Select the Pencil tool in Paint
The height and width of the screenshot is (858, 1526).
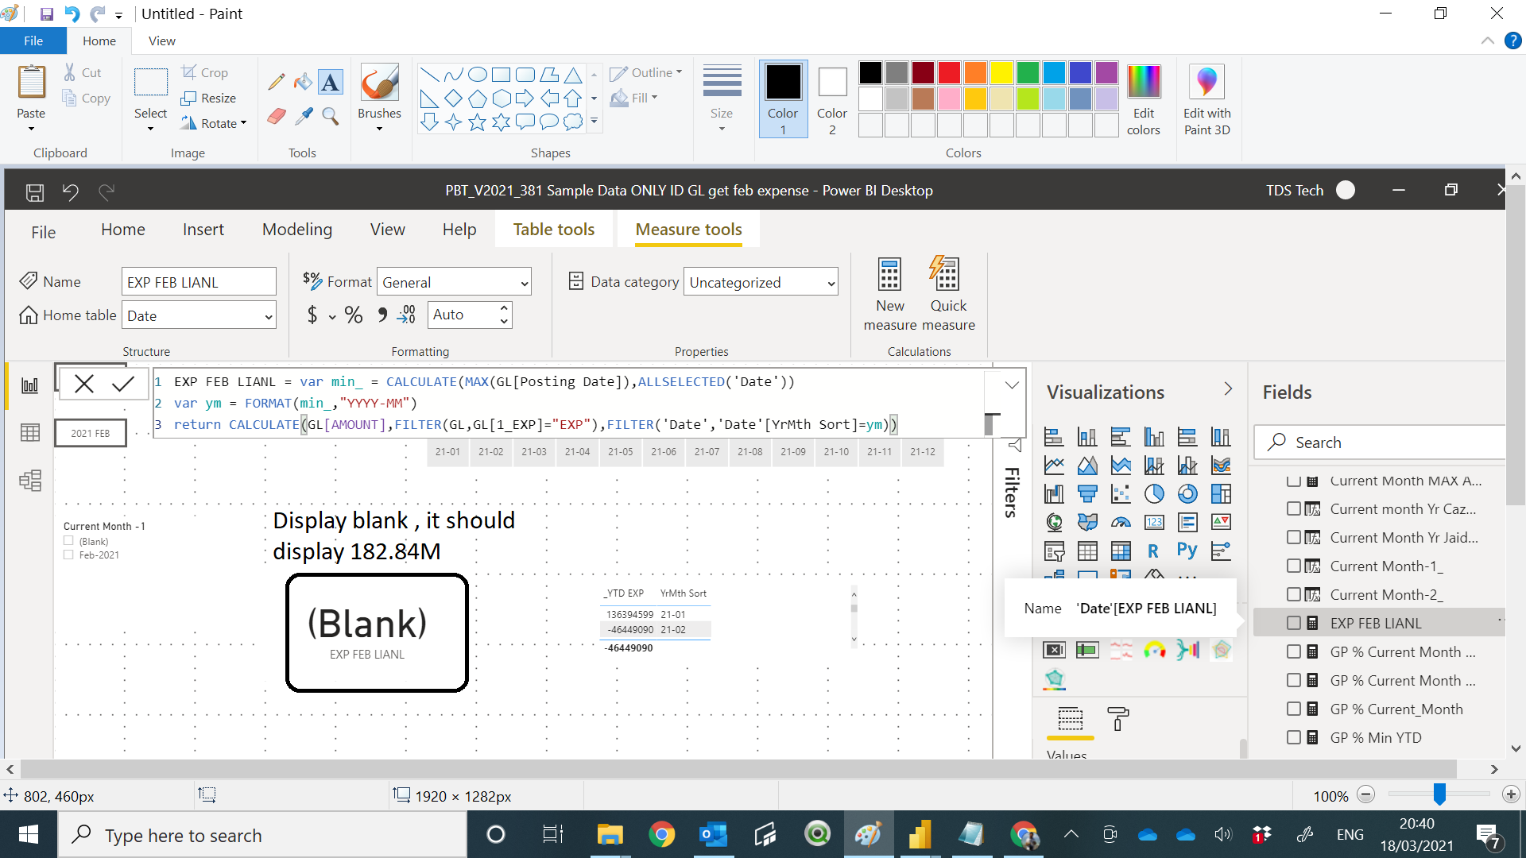pyautogui.click(x=277, y=81)
